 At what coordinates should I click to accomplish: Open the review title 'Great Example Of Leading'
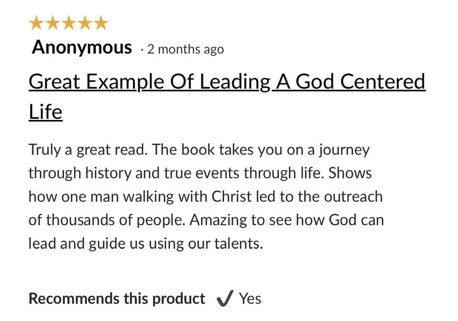tap(149, 81)
